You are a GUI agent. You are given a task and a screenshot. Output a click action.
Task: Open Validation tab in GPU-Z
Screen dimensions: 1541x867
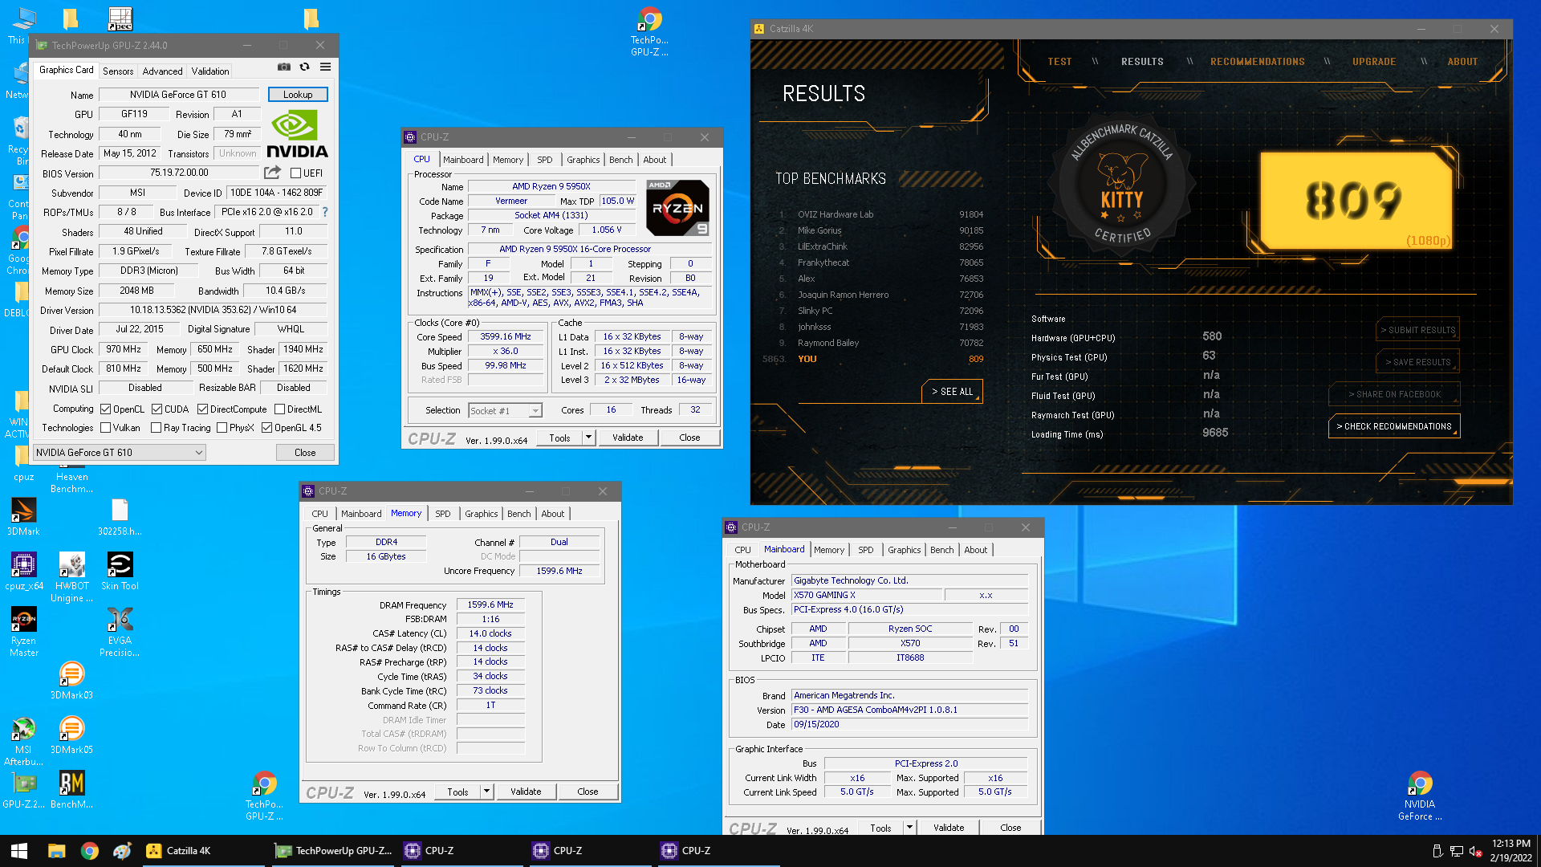click(x=210, y=71)
